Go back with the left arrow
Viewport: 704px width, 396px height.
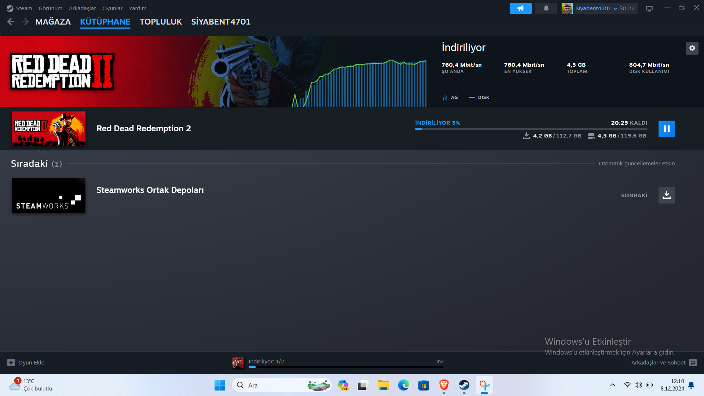pyautogui.click(x=11, y=22)
